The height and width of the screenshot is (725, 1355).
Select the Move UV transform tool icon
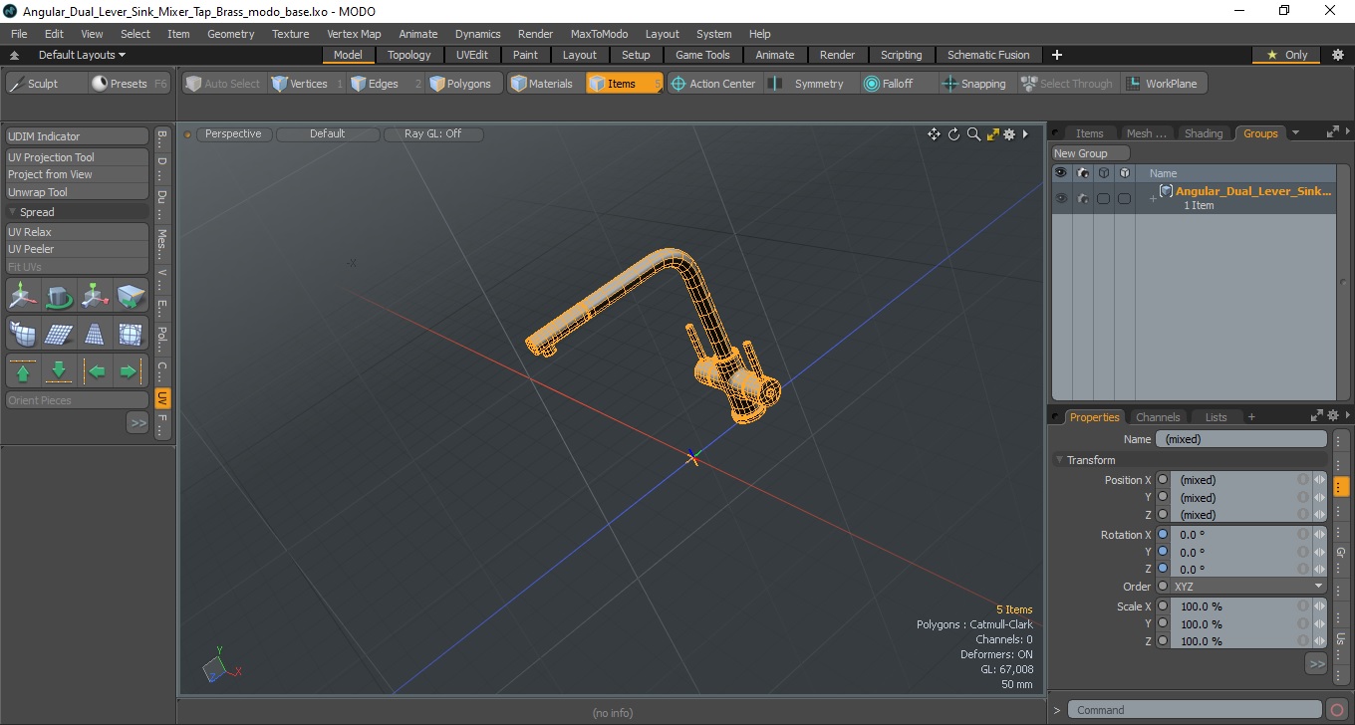(23, 296)
